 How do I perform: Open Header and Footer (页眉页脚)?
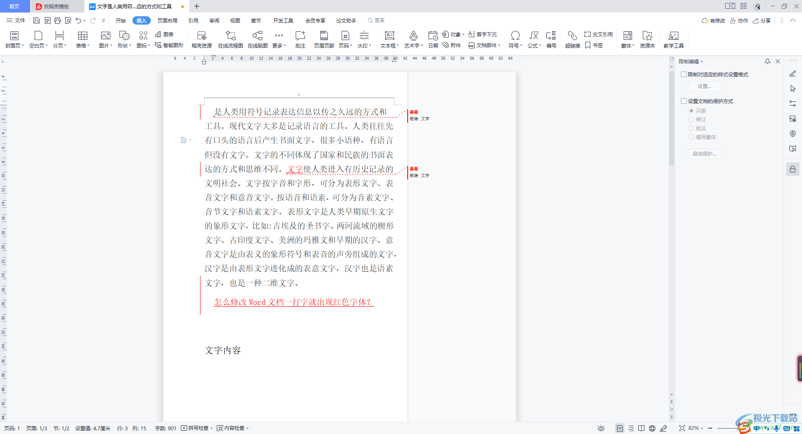point(324,40)
